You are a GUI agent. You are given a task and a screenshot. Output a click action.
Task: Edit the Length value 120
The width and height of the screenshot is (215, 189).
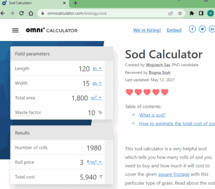pyautogui.click(x=84, y=69)
